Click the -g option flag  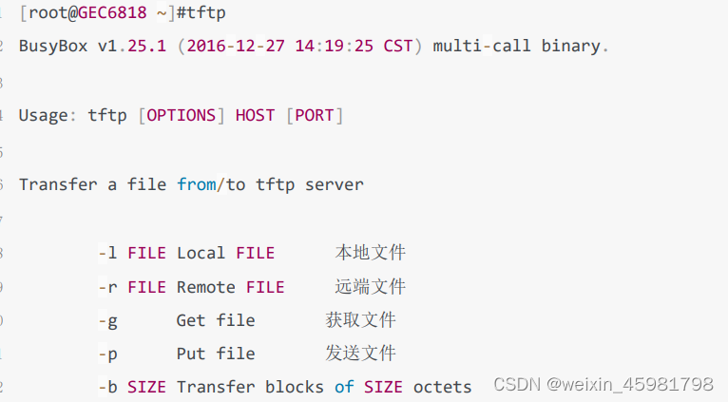pyautogui.click(x=107, y=321)
